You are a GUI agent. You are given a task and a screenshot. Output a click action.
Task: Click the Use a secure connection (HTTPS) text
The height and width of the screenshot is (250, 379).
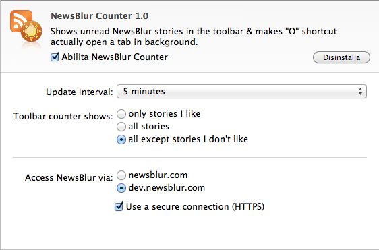(x=196, y=206)
